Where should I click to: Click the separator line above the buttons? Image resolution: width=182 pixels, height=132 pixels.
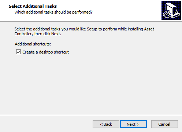(91, 115)
